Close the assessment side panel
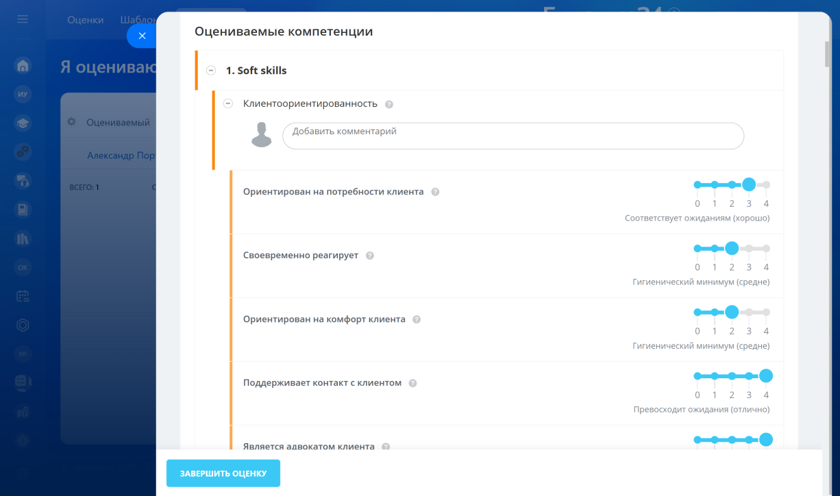 pyautogui.click(x=142, y=36)
